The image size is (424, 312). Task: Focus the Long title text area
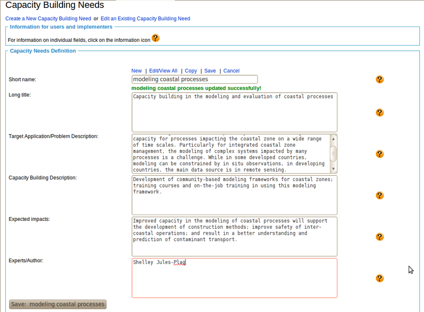(234, 112)
